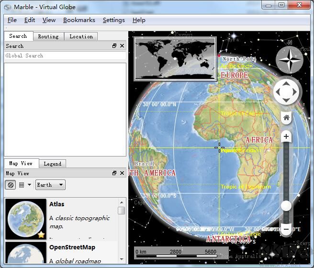Toggle the globe projection button
Viewport: 314px width, 268px height.
pos(11,185)
